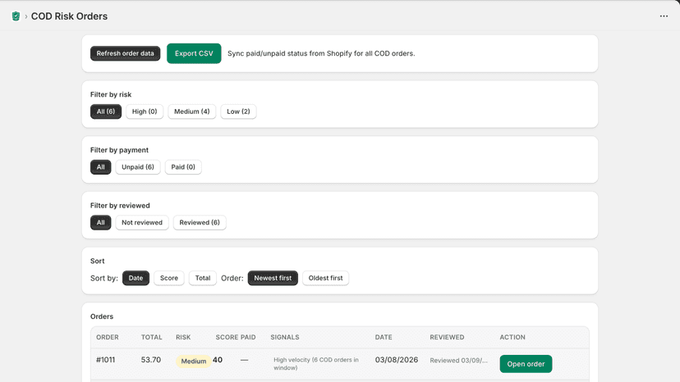Viewport: 680px width, 382px height.
Task: Click Refresh order data button
Action: click(x=126, y=53)
